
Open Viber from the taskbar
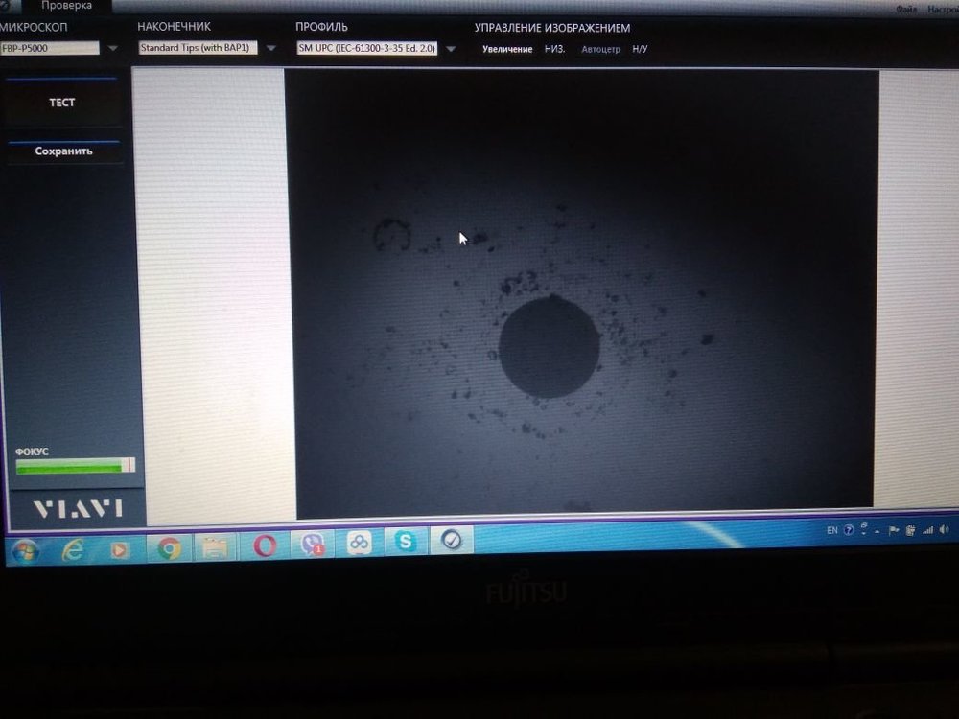312,544
